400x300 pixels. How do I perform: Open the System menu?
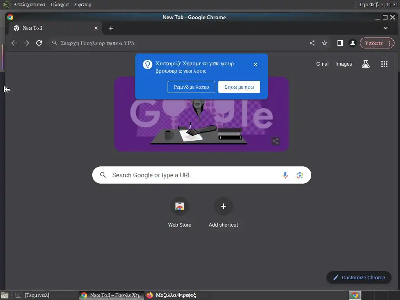point(83,5)
